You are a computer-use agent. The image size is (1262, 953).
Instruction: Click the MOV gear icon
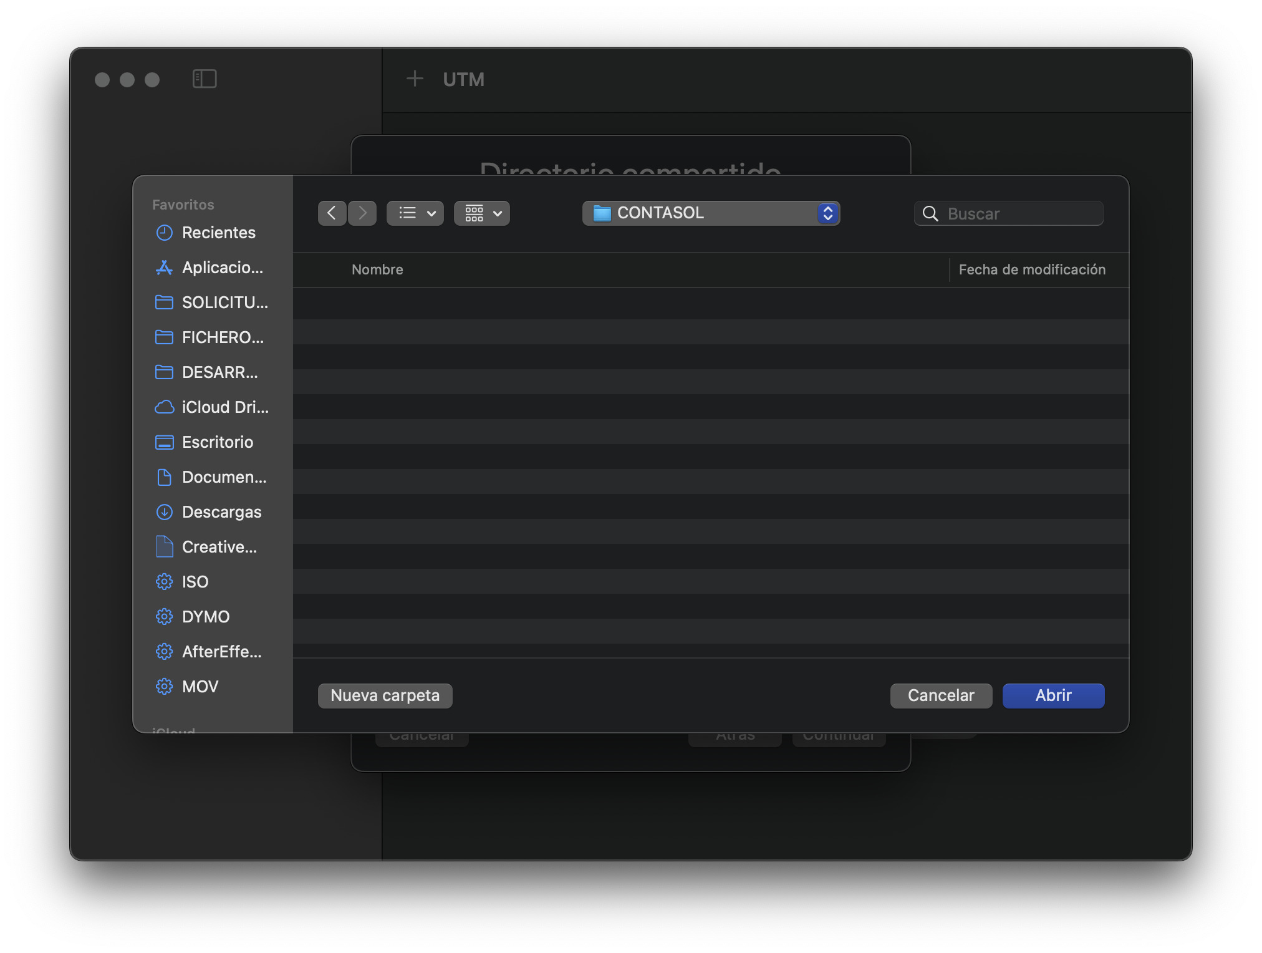pyautogui.click(x=164, y=687)
